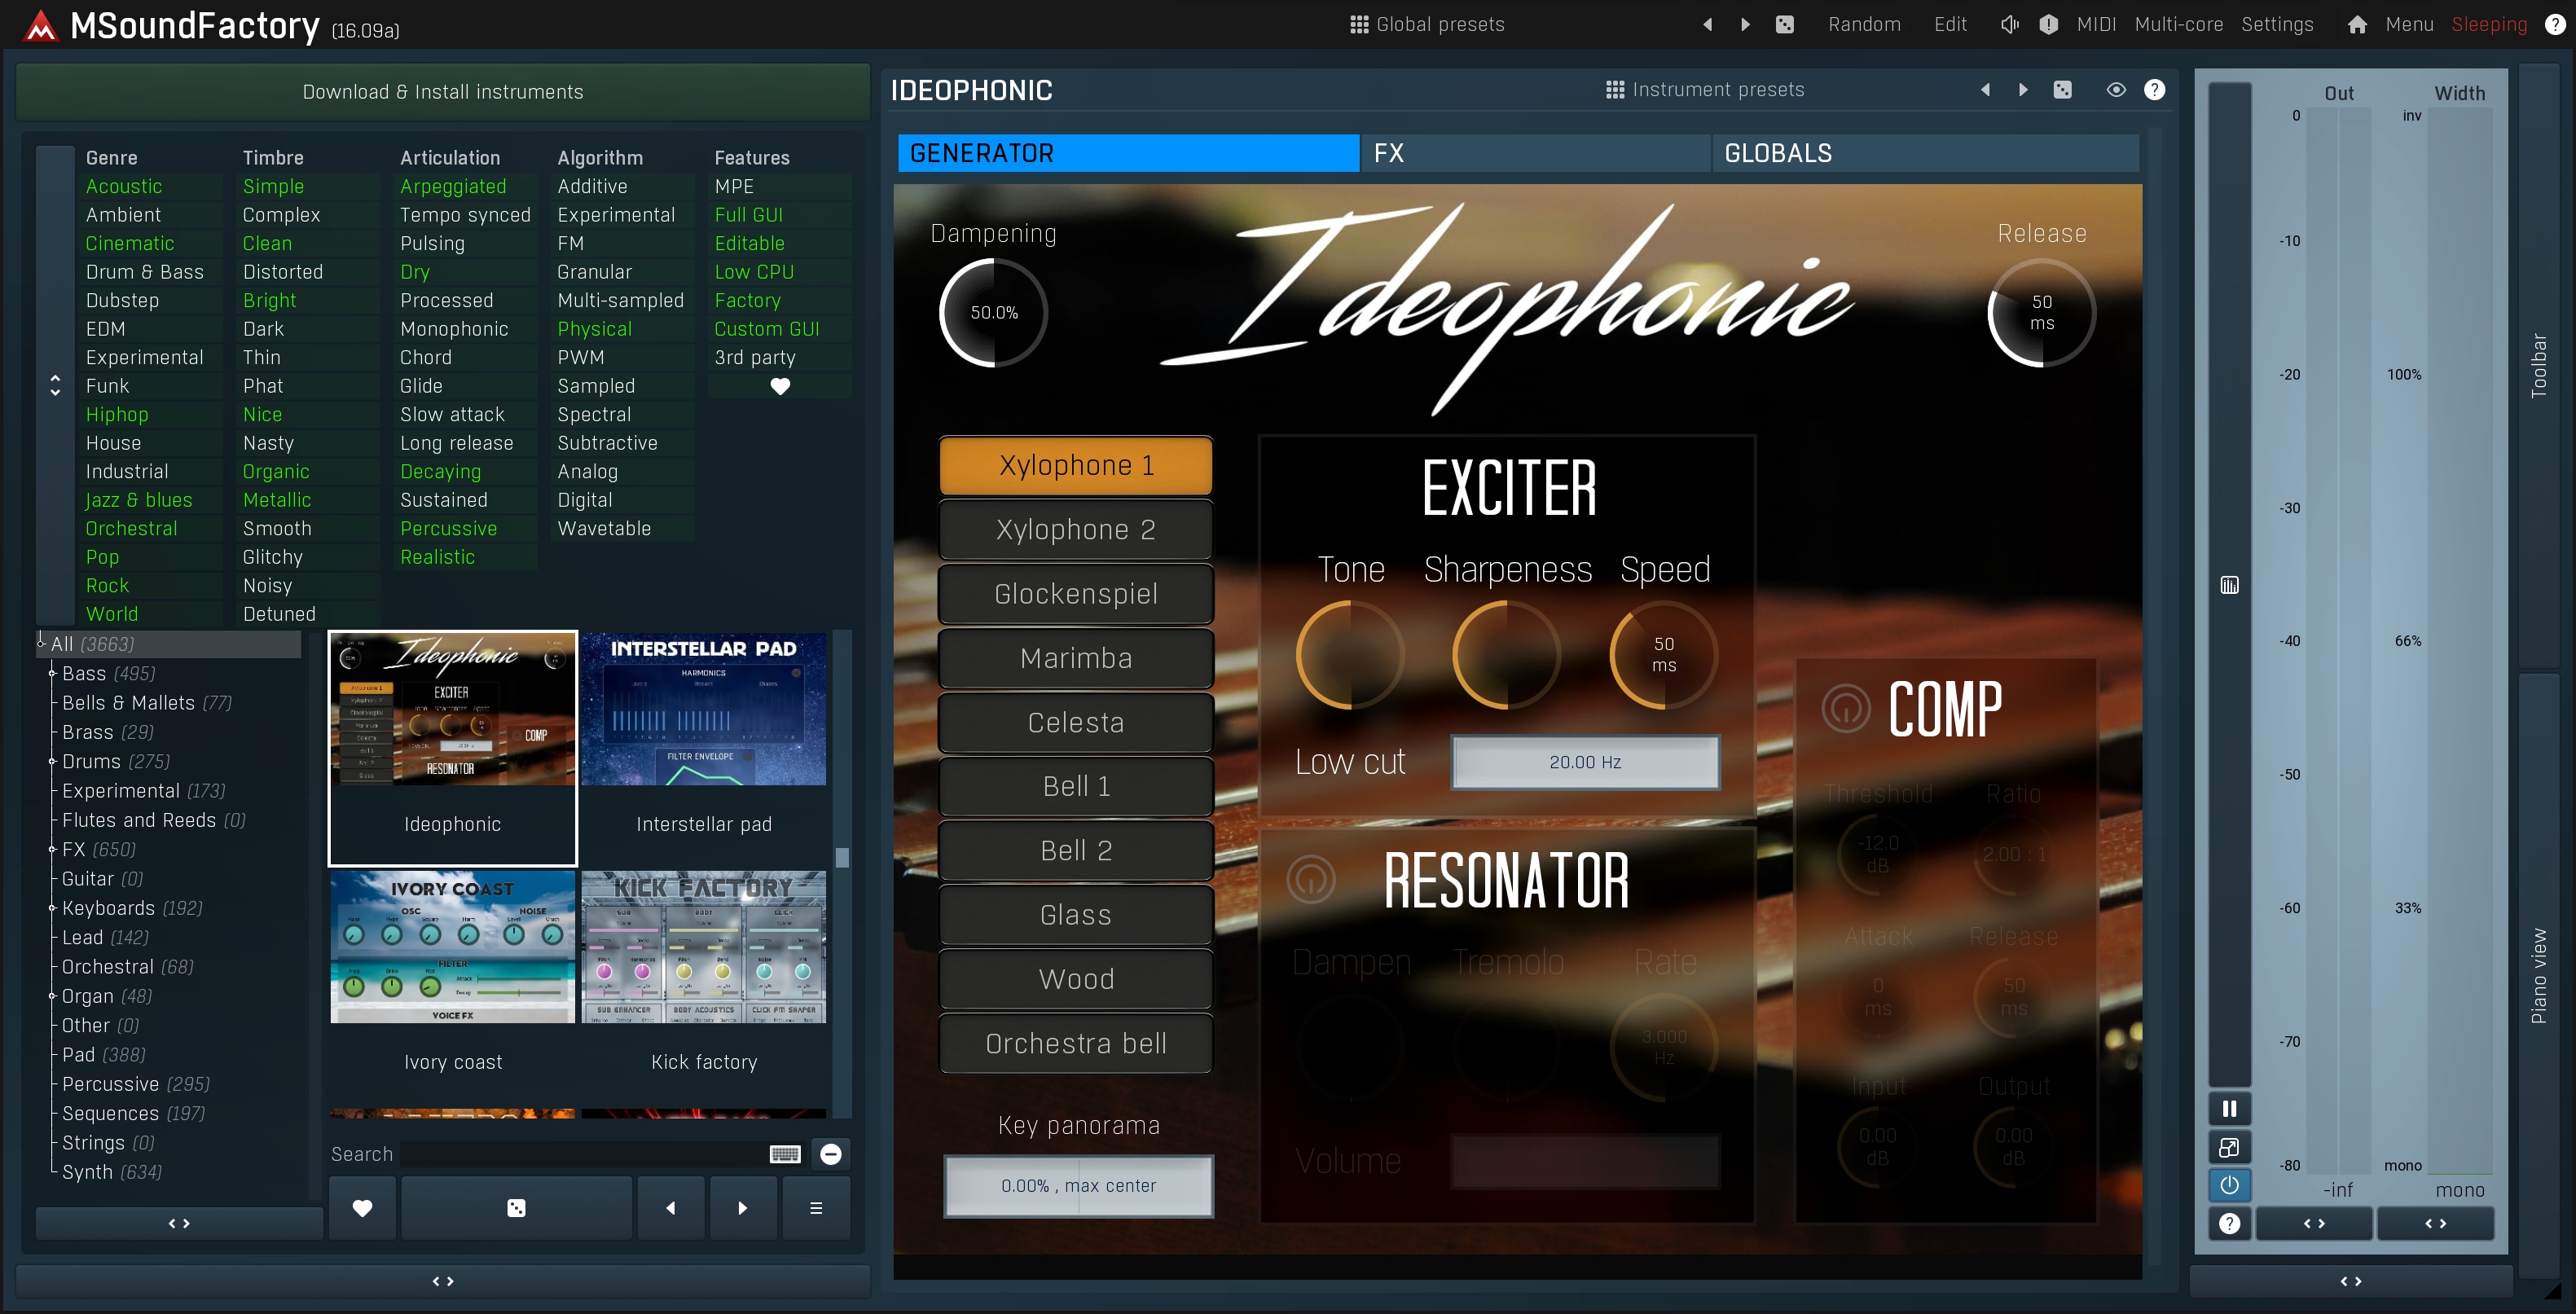This screenshot has width=2576, height=1314.
Task: Pause the output meter
Action: tap(2229, 1108)
